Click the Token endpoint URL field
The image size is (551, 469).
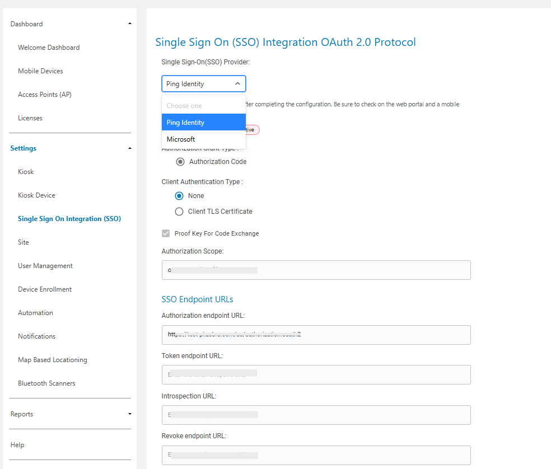coord(316,374)
